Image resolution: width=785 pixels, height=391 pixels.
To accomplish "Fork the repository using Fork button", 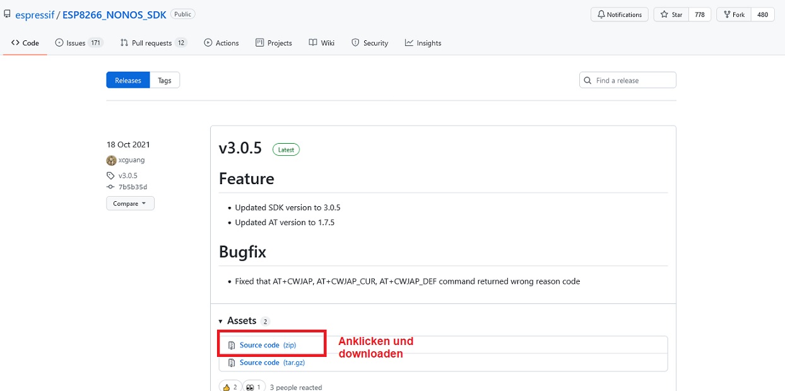I will [x=734, y=15].
